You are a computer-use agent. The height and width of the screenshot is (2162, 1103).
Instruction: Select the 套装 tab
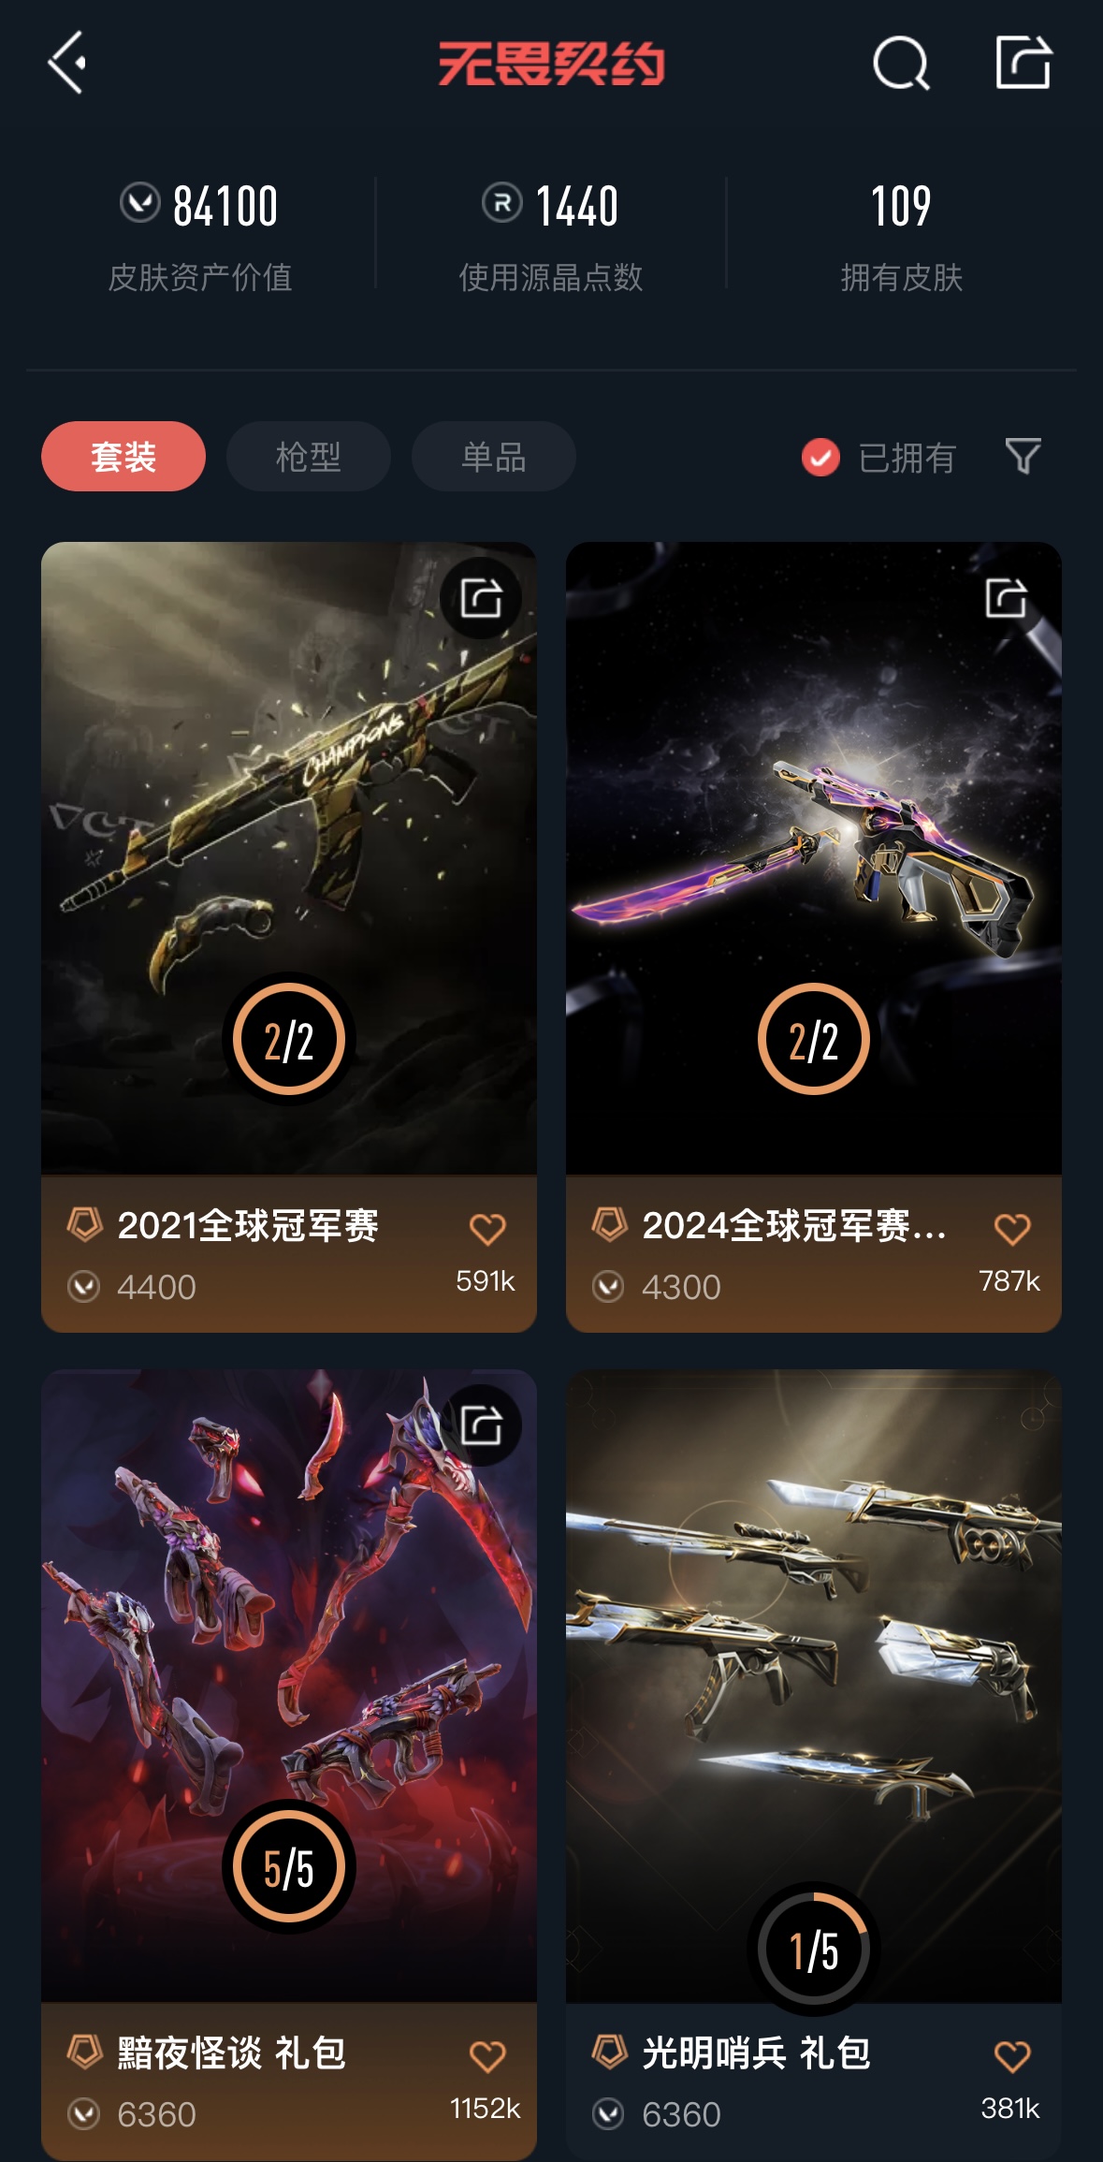point(123,457)
